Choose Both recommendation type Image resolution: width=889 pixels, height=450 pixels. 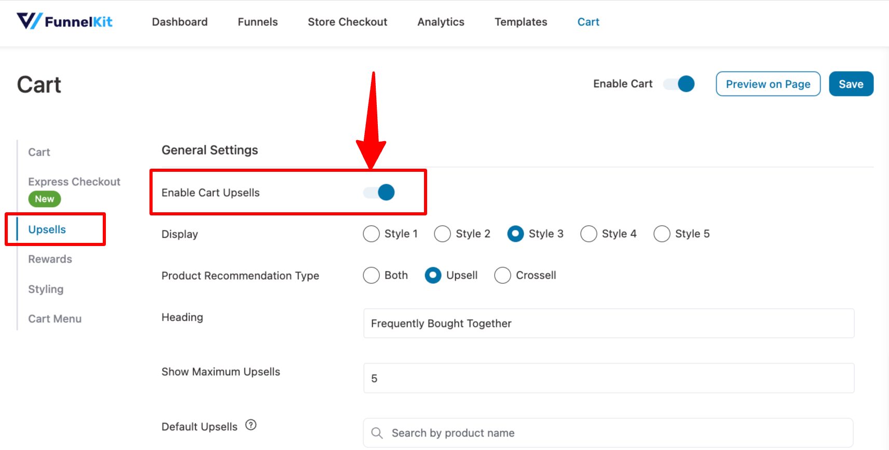[x=371, y=275]
